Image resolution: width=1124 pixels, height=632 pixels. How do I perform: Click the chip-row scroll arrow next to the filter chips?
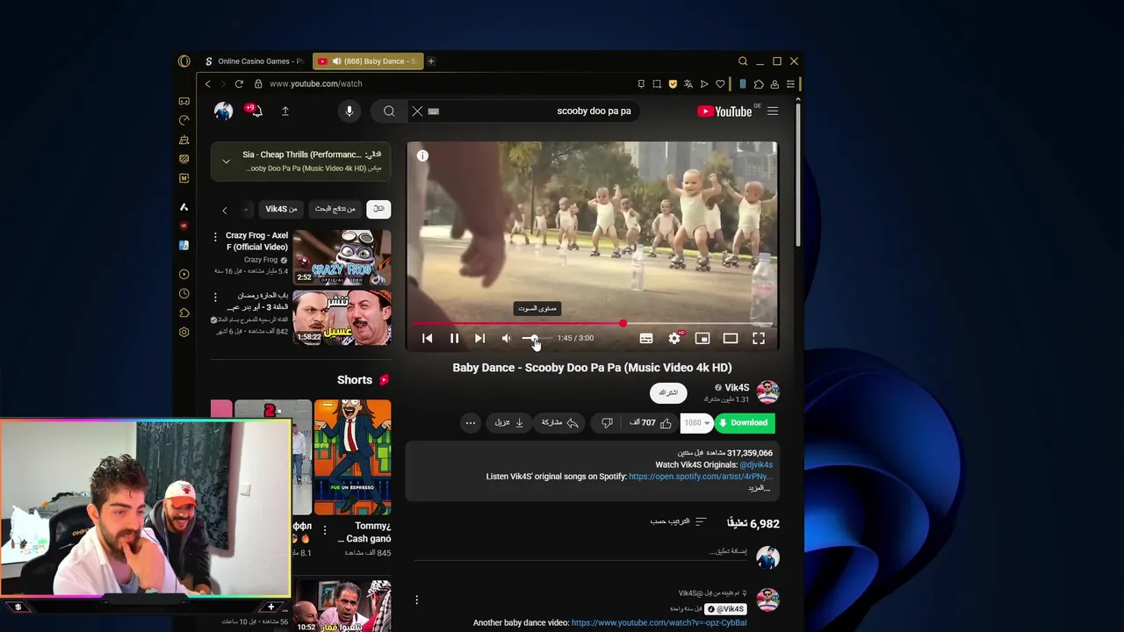tap(225, 210)
